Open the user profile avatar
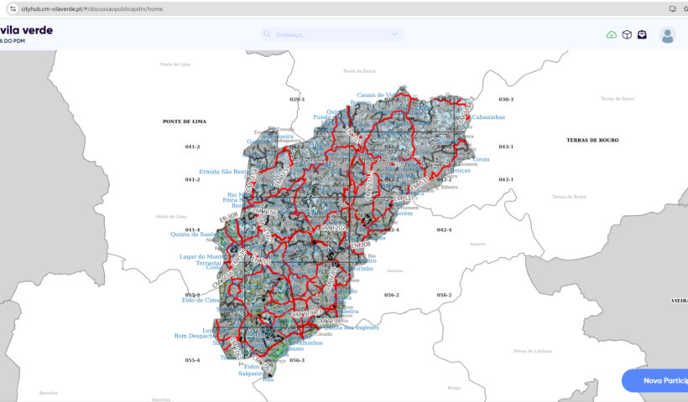 click(x=668, y=35)
